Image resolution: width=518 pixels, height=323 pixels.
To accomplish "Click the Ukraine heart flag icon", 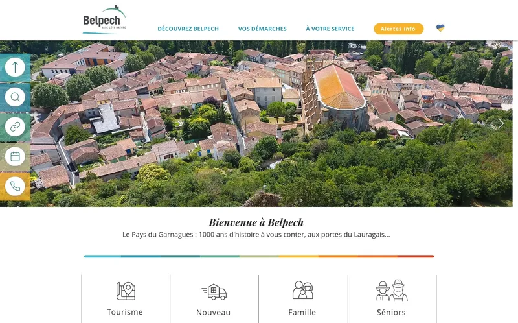I will 440,28.
